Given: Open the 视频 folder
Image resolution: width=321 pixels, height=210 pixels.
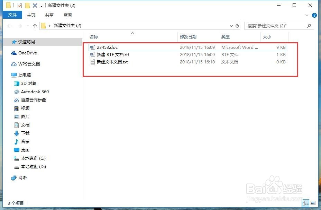Looking at the screenshot, I should 25,108.
